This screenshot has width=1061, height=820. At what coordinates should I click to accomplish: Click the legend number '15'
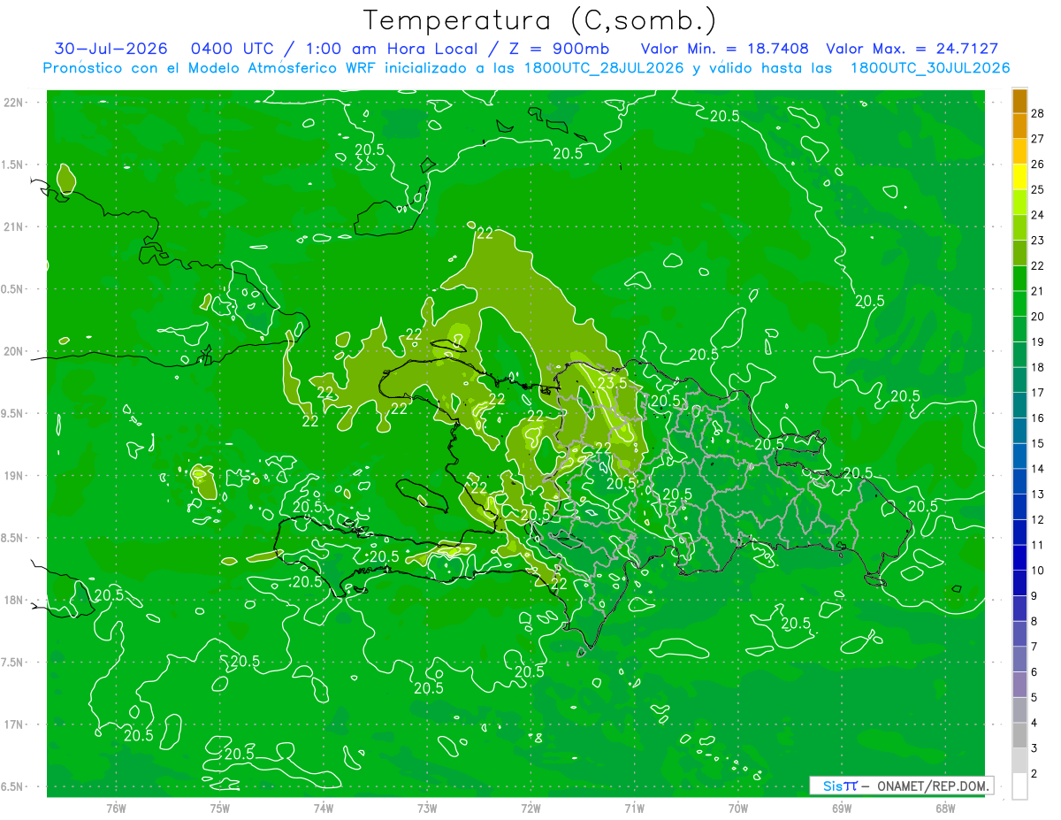click(x=1038, y=443)
